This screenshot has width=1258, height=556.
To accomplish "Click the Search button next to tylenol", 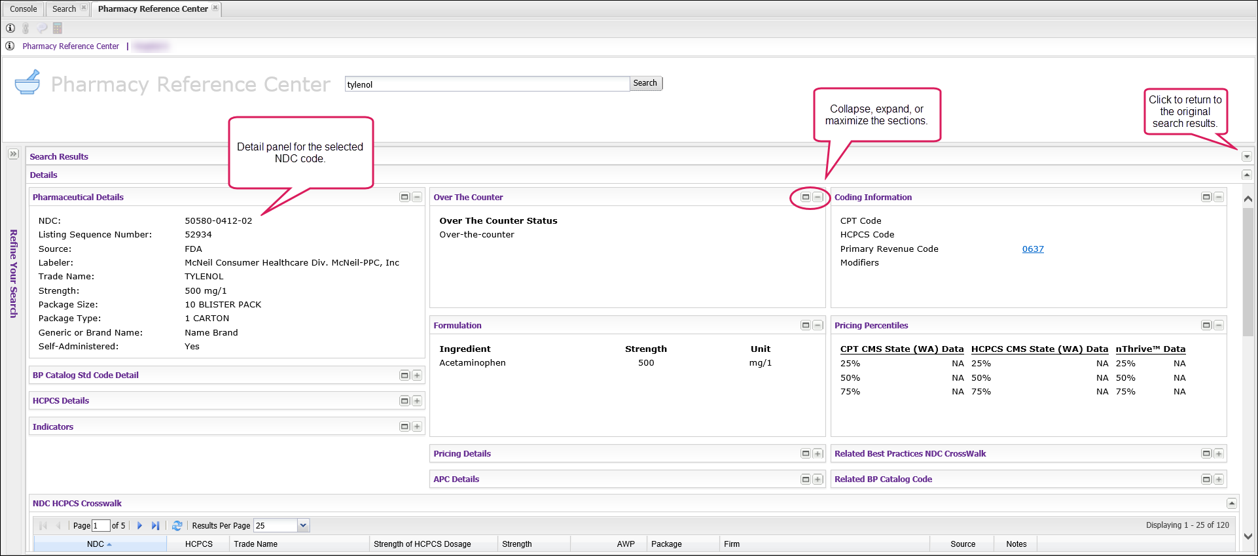I will point(645,83).
